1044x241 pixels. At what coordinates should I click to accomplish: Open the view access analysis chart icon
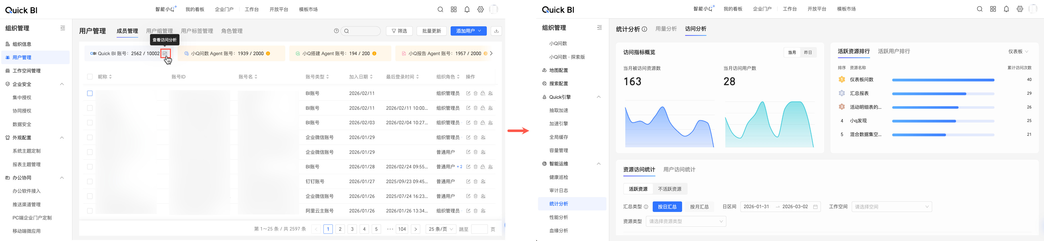pos(165,54)
